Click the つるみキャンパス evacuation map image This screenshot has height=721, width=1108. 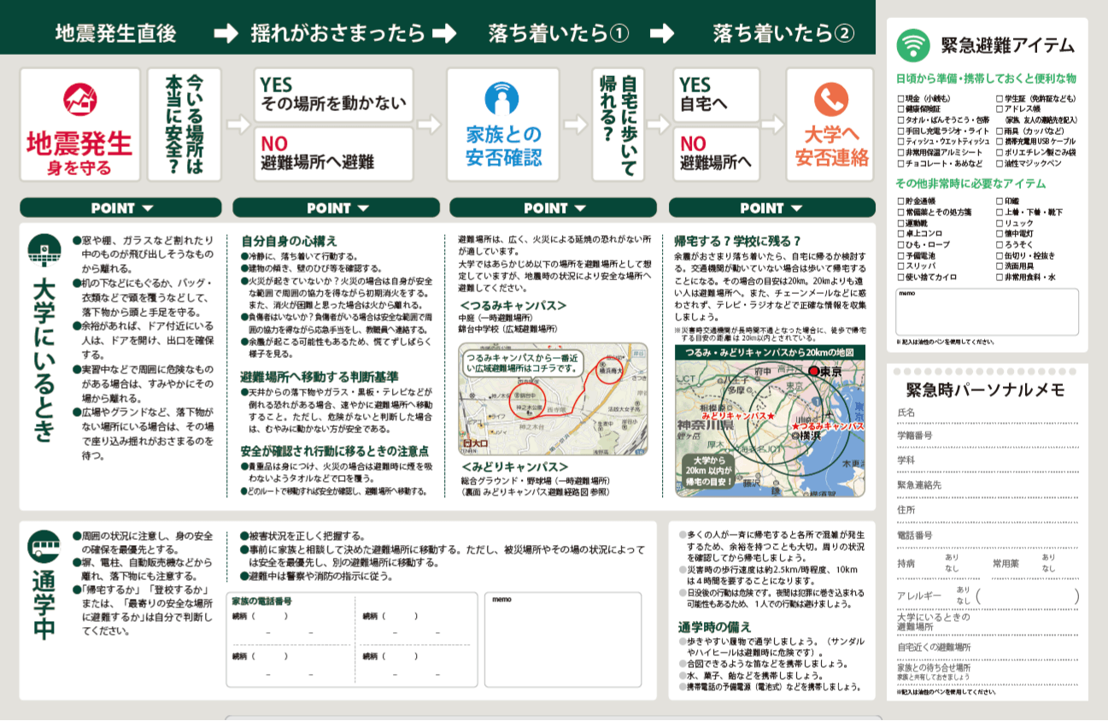553,398
